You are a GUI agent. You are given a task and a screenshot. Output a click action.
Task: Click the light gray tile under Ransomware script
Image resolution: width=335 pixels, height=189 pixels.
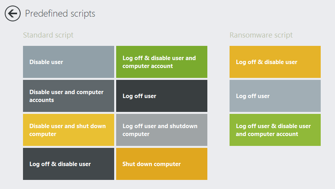pyautogui.click(x=275, y=96)
